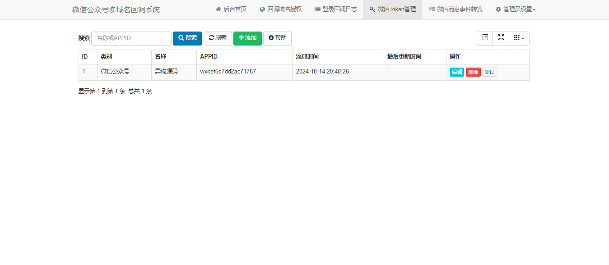Click the refresh icon next to 刷新
The image size is (609, 265).
(211, 38)
